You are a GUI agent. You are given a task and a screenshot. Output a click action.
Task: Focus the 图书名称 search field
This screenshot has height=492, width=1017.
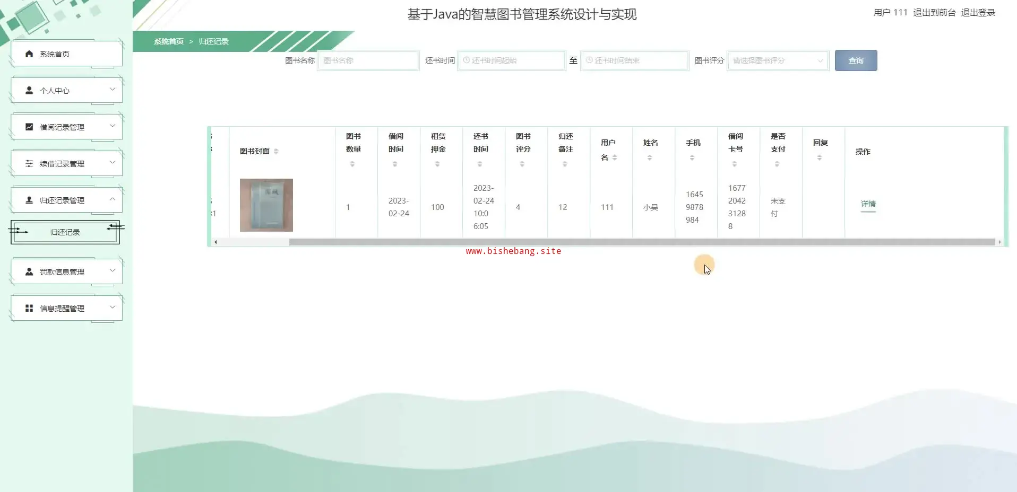(x=368, y=60)
